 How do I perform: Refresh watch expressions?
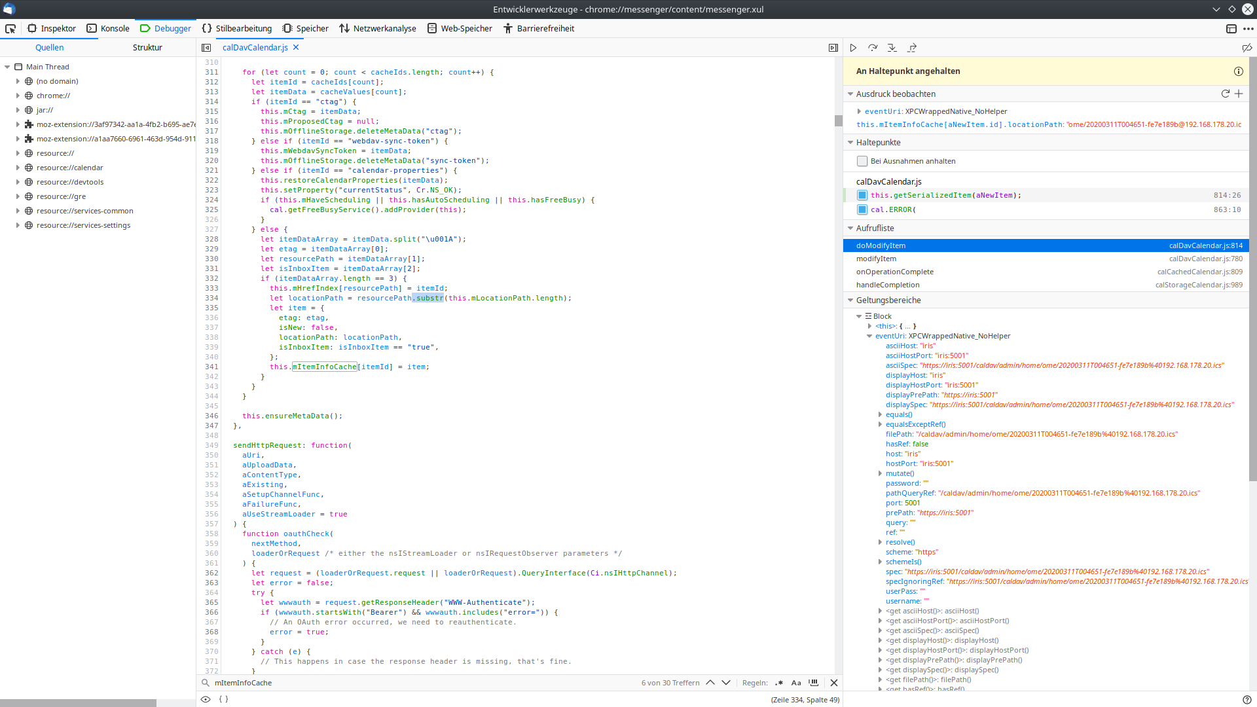(1226, 94)
